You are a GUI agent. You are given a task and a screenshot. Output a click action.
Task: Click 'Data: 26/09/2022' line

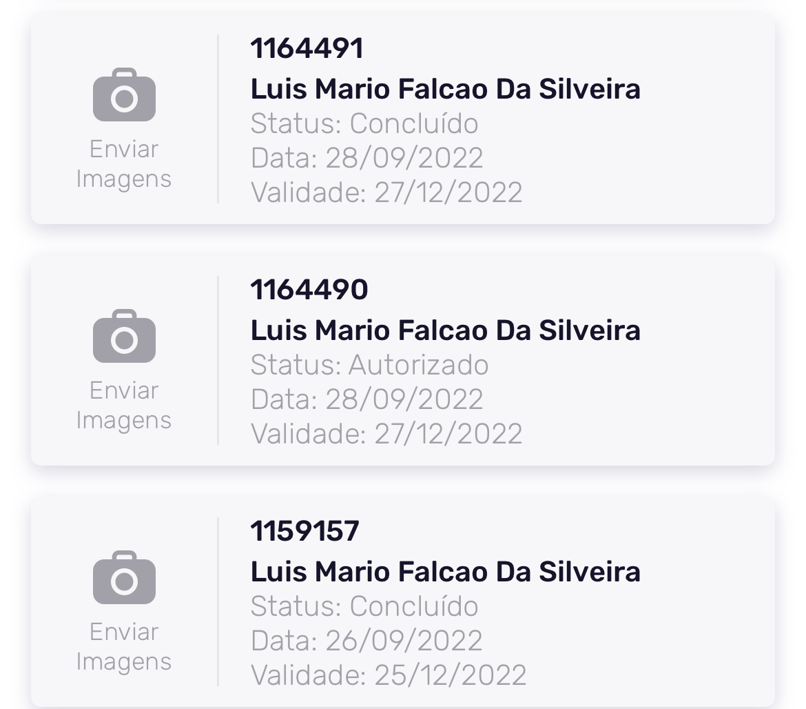click(366, 641)
